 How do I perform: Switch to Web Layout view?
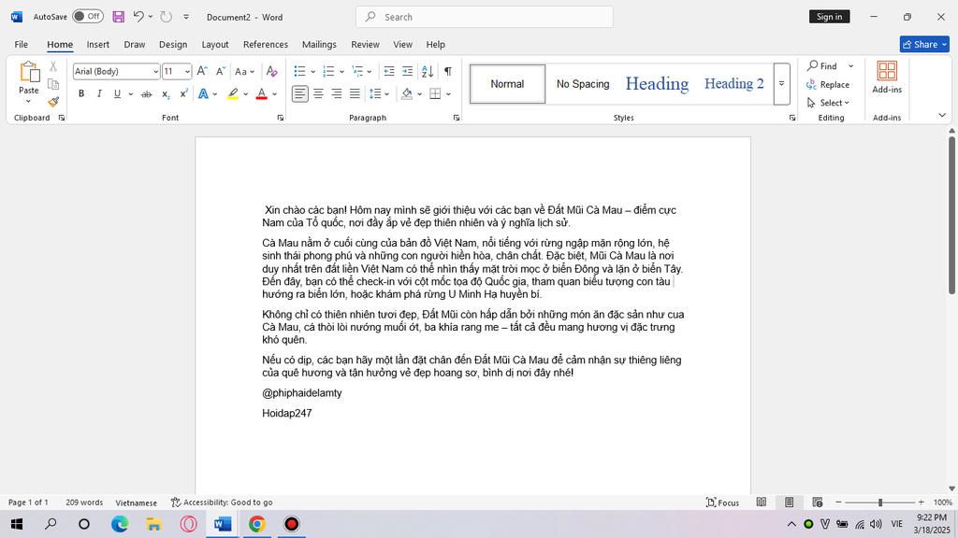pyautogui.click(x=818, y=502)
